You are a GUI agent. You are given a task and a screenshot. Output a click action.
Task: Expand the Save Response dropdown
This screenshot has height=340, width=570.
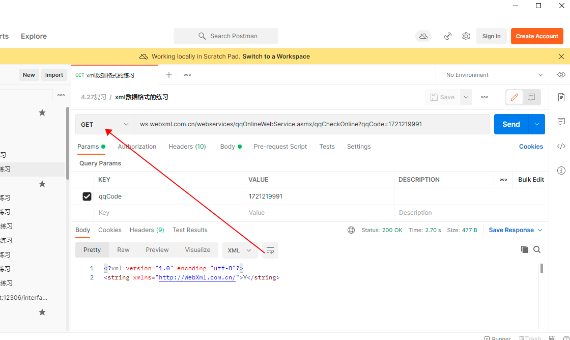pyautogui.click(x=516, y=230)
